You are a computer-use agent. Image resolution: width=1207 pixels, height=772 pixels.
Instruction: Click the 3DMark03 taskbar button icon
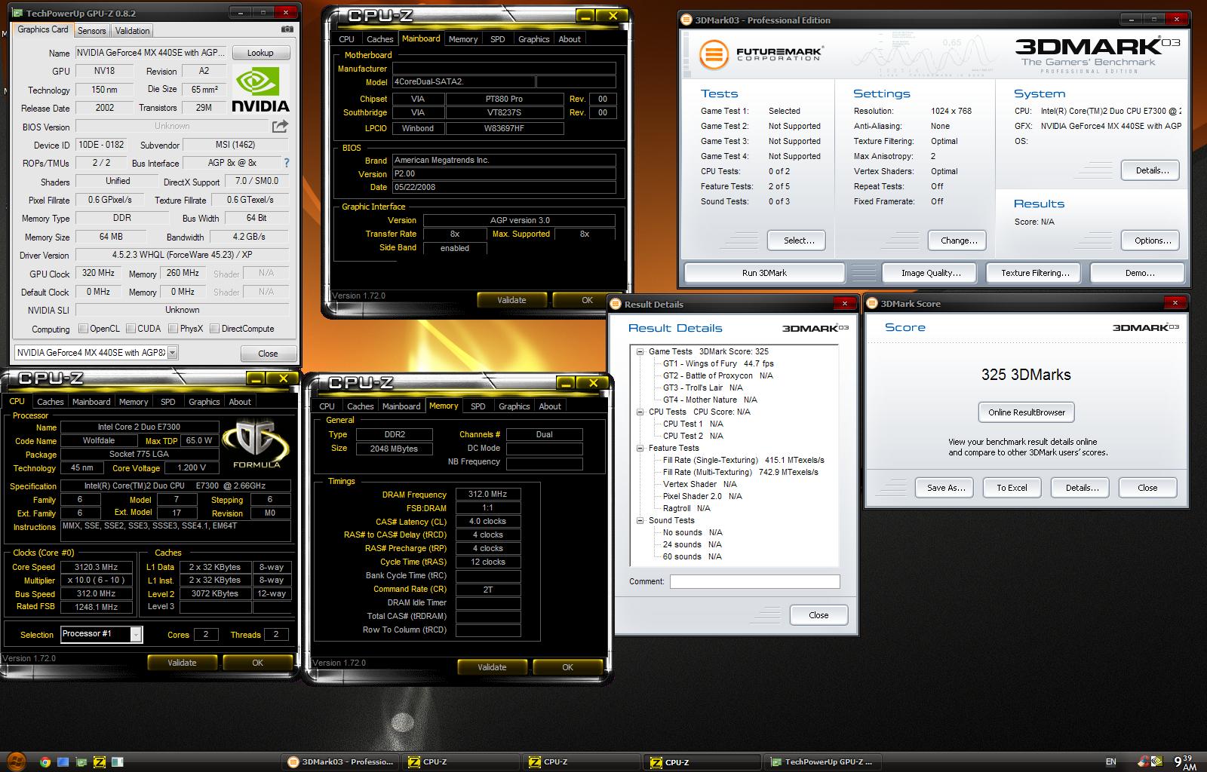pos(293,761)
